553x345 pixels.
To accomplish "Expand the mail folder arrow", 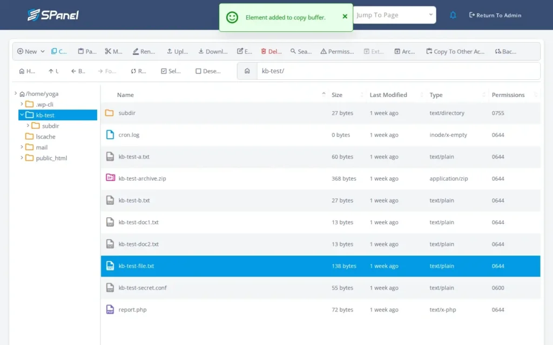I will 22,147.
